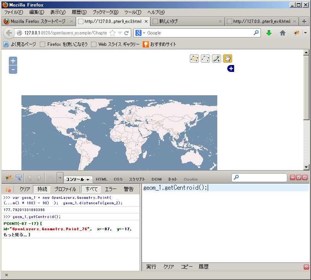Click 実行 to run the command

click(151, 267)
